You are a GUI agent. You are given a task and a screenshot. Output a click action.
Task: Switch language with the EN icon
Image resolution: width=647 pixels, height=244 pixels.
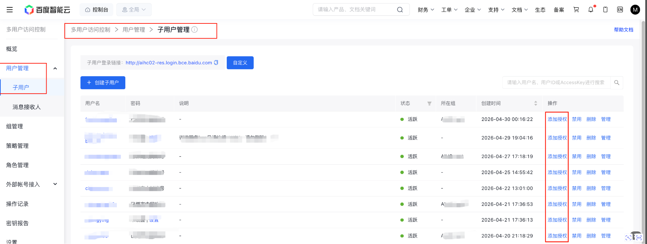tap(620, 10)
